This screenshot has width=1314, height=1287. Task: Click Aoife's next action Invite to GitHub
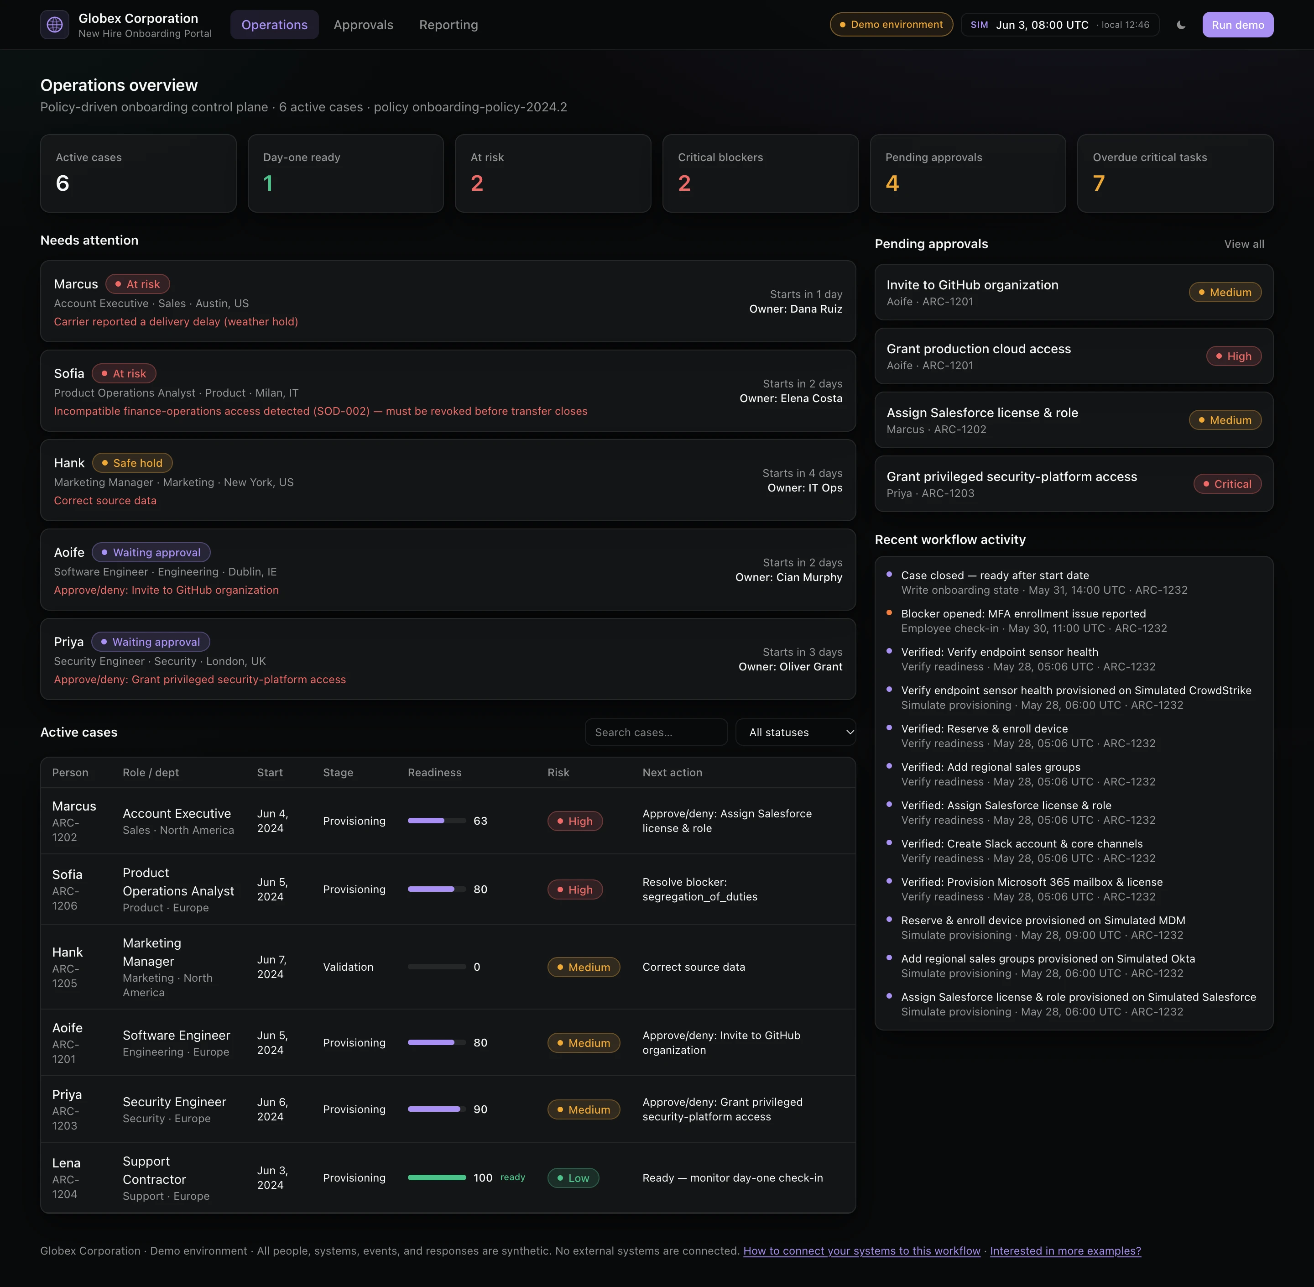(721, 1043)
